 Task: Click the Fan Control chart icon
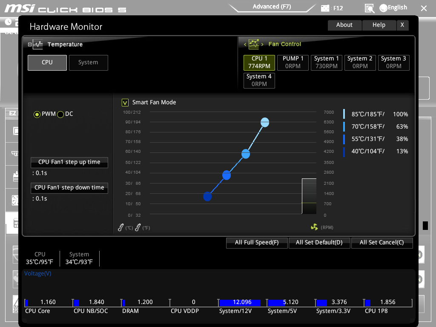[x=254, y=44]
